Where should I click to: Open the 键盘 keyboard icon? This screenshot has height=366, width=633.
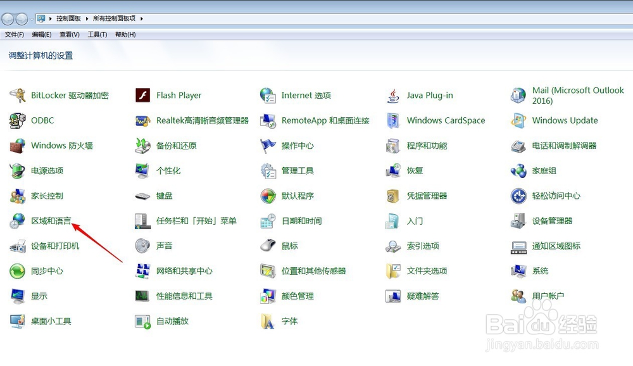(x=142, y=196)
